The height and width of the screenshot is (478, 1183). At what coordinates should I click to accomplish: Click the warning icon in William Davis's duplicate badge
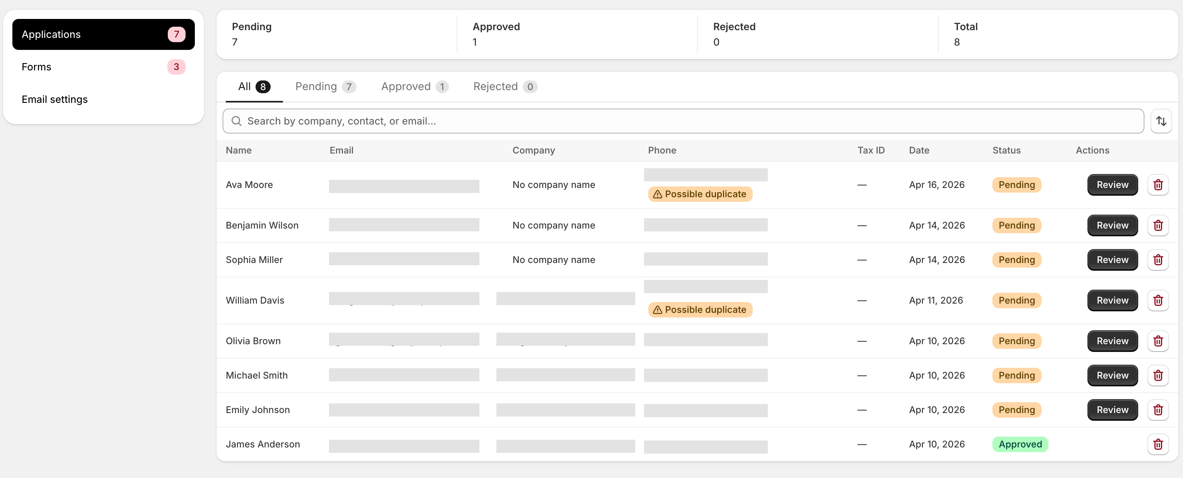coord(657,310)
